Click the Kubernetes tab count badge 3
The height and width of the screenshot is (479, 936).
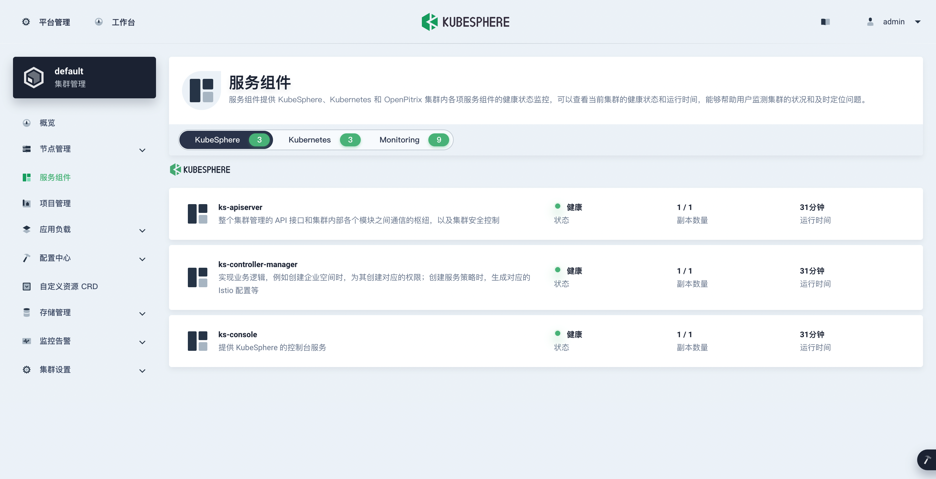(x=350, y=140)
